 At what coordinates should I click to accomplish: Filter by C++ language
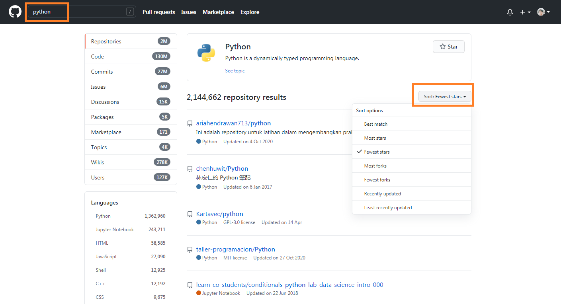[x=131, y=284]
